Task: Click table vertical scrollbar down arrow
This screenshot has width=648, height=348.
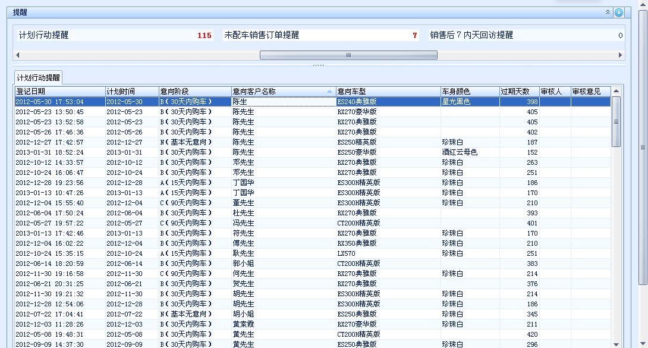Action: [616, 344]
